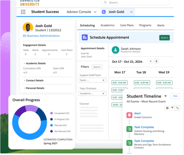The height and width of the screenshot is (155, 184).
Task: Click the Cumulative GPA label
Action: (32, 68)
